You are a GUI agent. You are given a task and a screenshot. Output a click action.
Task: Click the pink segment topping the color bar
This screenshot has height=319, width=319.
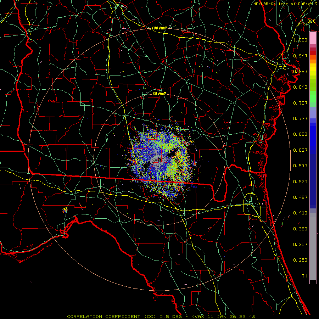pyautogui.click(x=313, y=38)
